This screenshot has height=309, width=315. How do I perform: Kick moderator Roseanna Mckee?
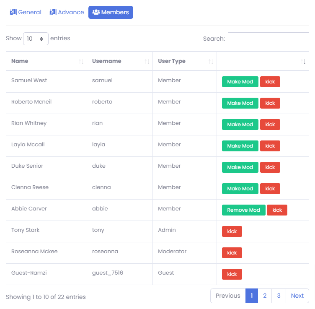(232, 253)
